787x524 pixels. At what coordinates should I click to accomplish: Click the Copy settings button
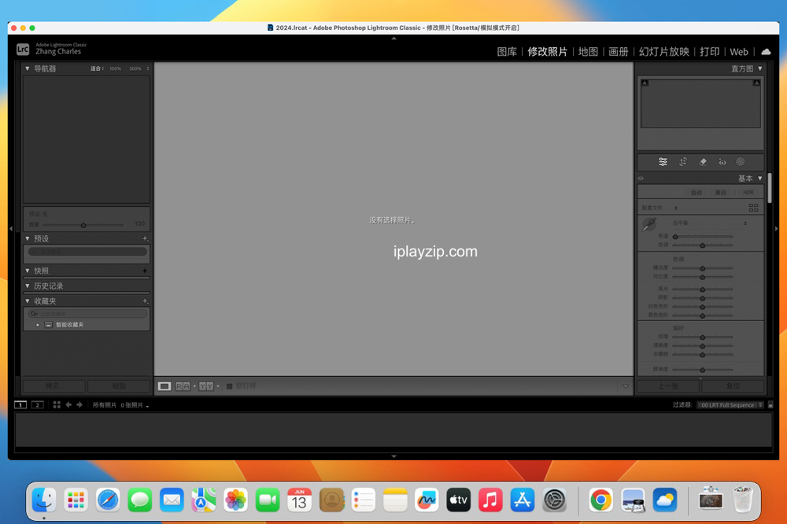click(54, 386)
